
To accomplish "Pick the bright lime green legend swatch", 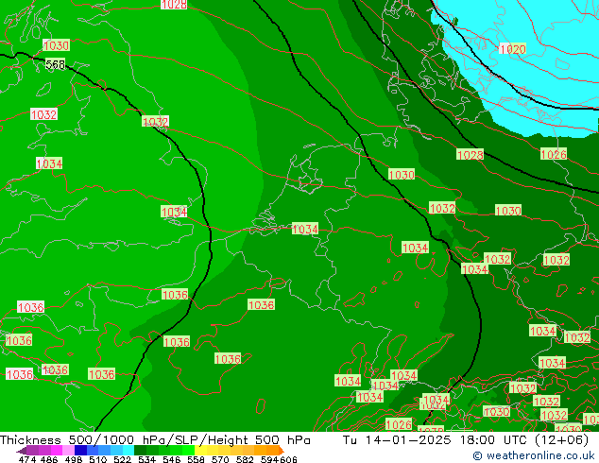I will click(188, 451).
